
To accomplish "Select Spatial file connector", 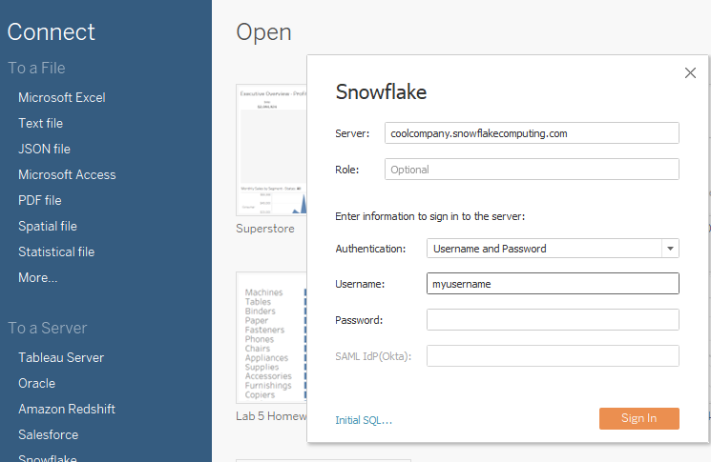I will [47, 227].
